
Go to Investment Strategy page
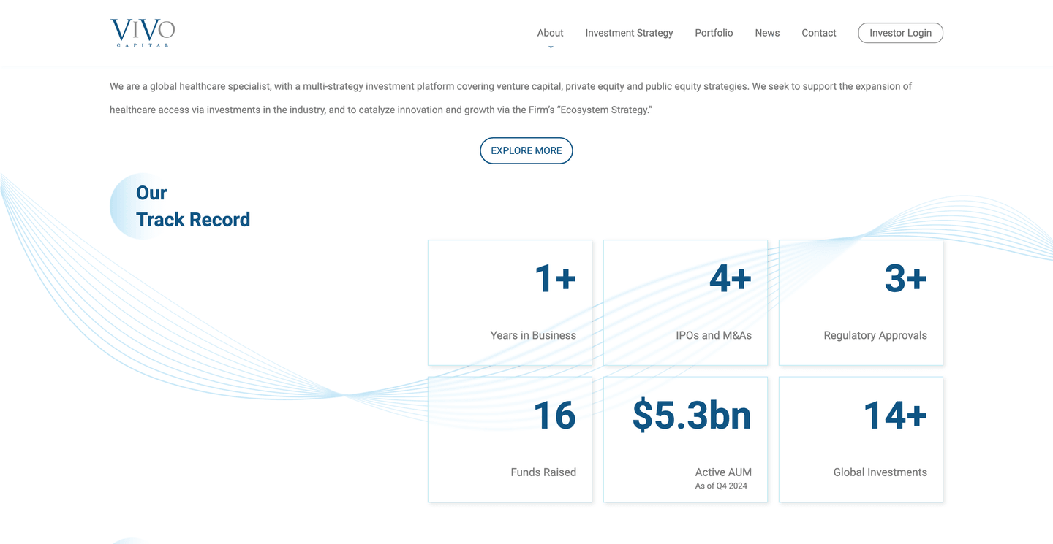pyautogui.click(x=629, y=33)
